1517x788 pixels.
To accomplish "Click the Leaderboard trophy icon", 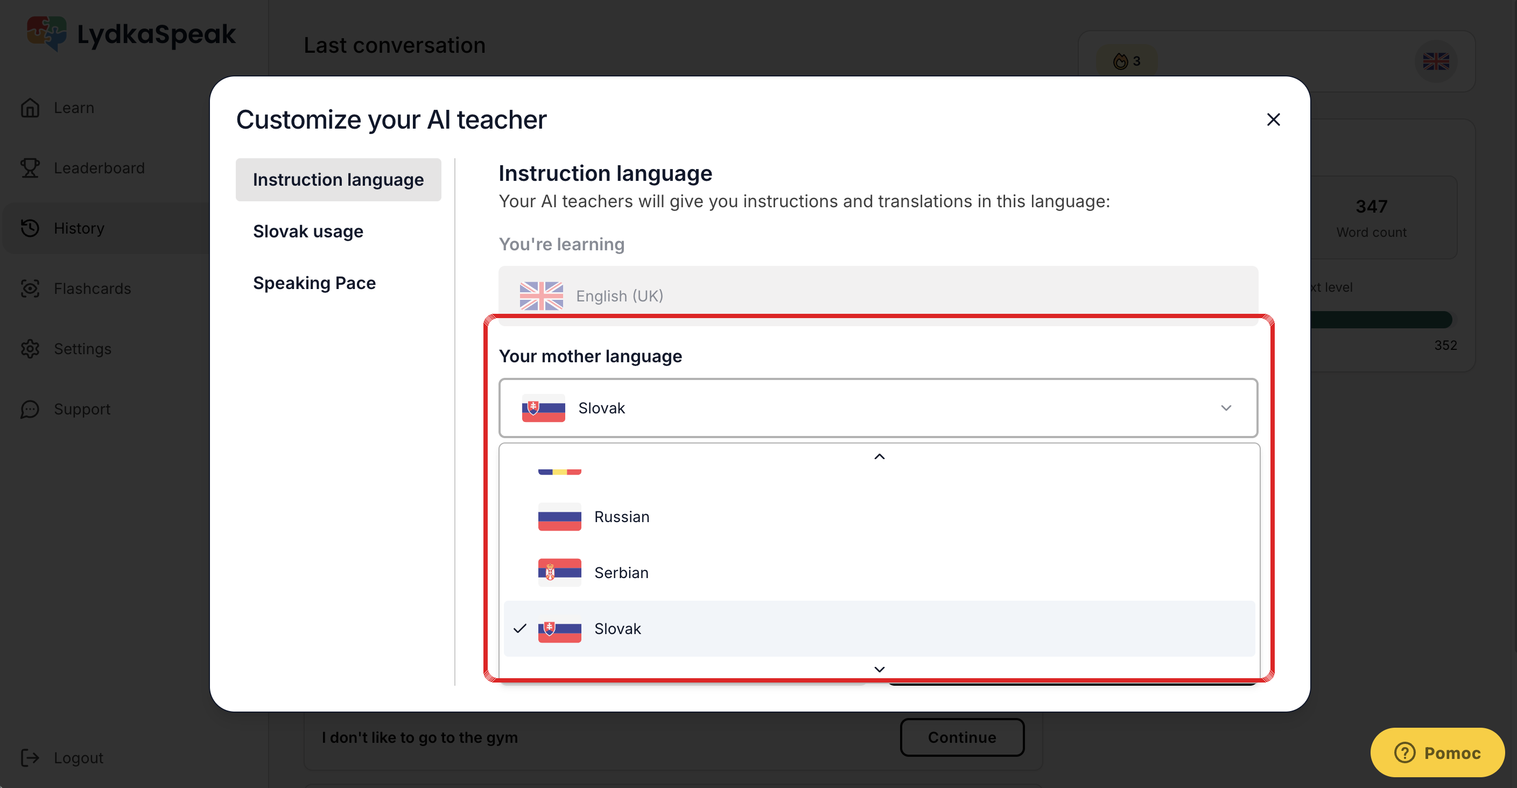I will pyautogui.click(x=30, y=168).
